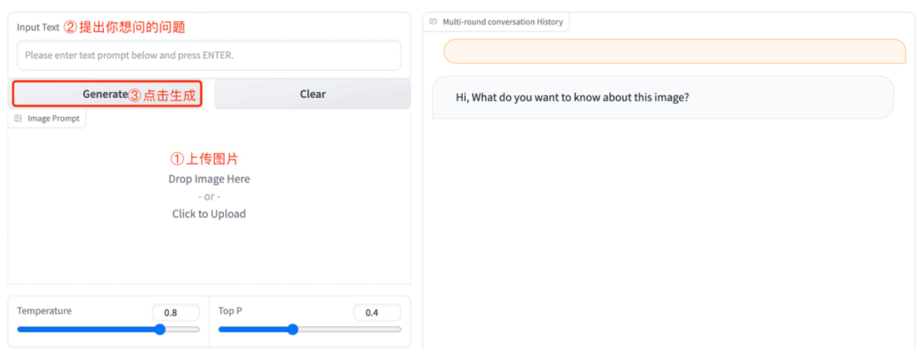Click the Temperature label text
Image resolution: width=920 pixels, height=357 pixels.
tap(44, 311)
